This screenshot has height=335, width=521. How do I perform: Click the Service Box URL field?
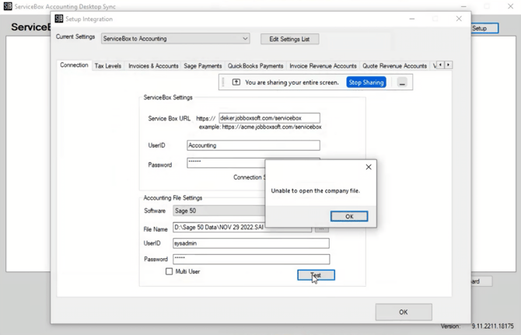pos(270,118)
